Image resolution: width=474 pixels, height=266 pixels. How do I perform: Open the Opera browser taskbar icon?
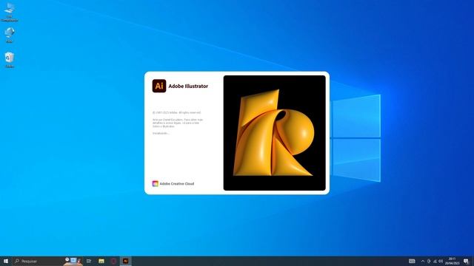click(113, 261)
